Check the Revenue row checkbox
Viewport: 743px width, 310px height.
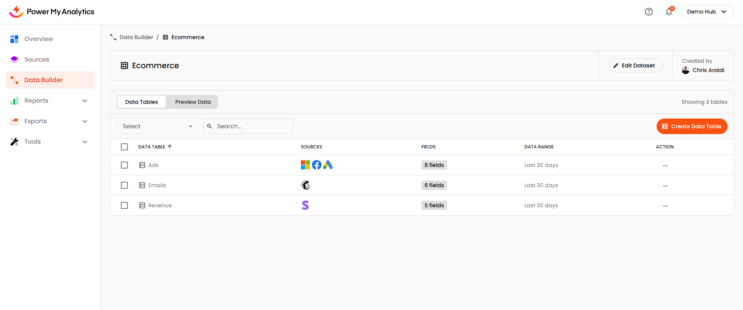(124, 205)
